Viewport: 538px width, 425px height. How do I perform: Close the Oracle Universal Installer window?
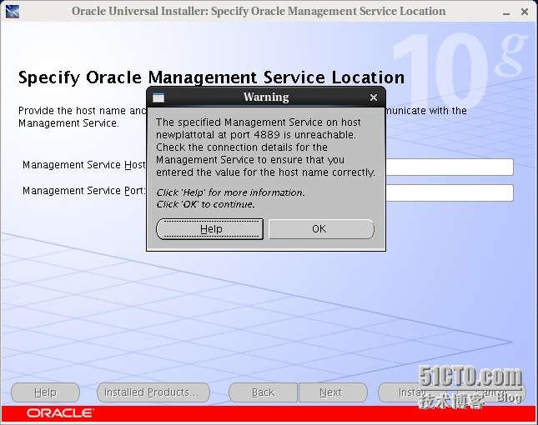click(x=525, y=12)
